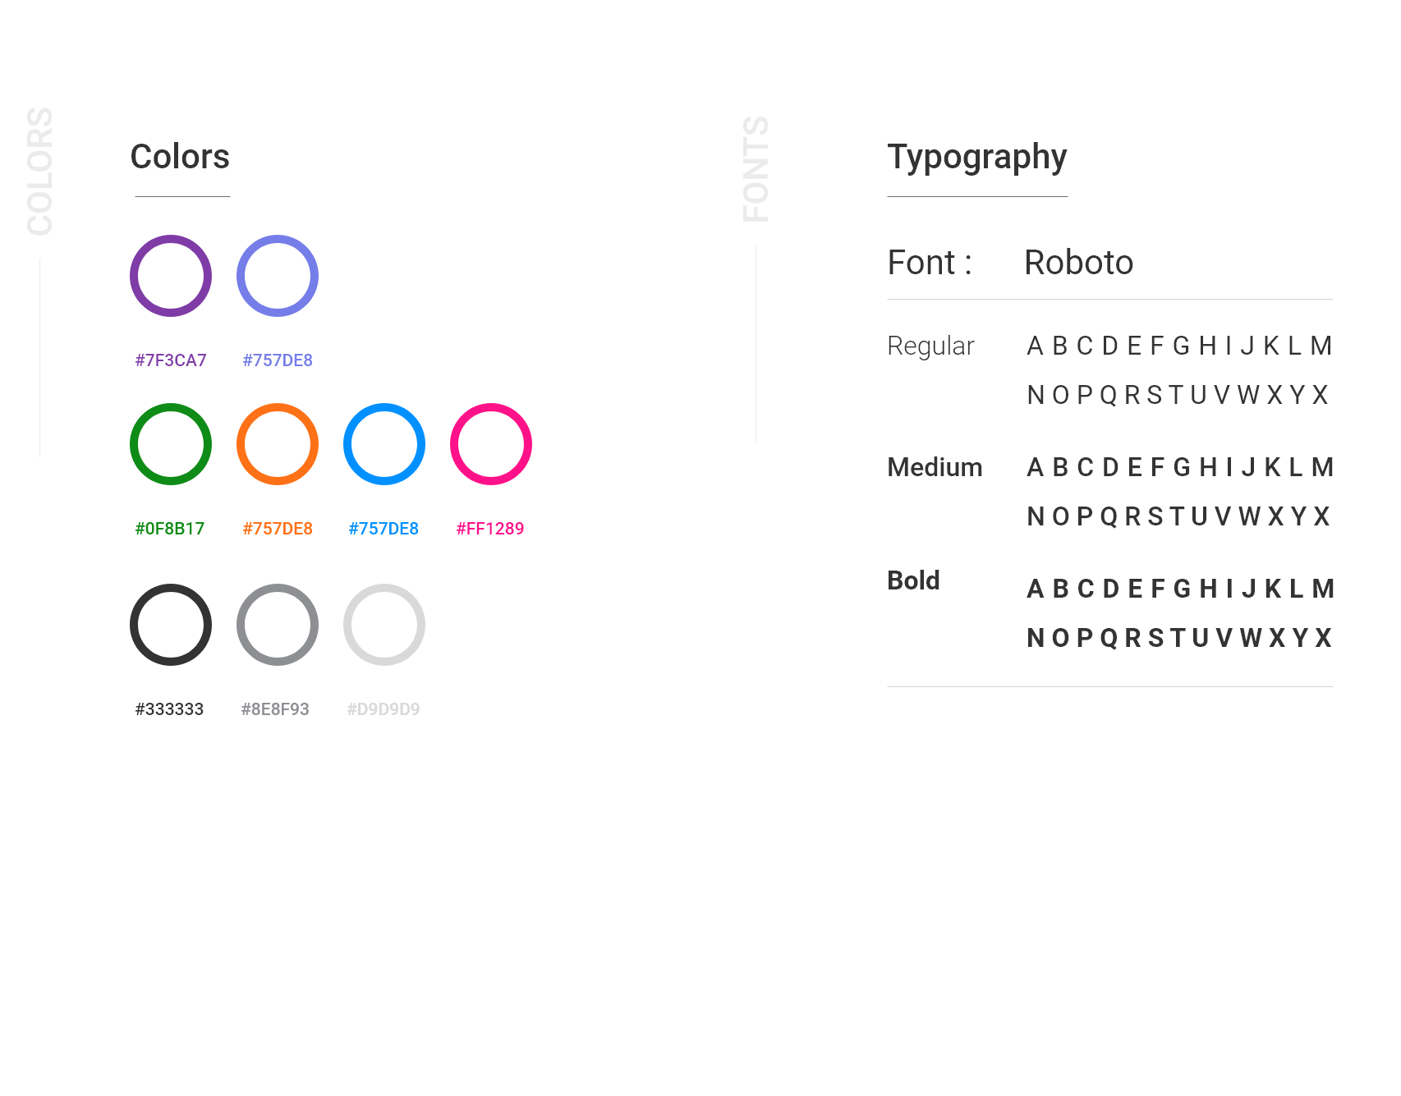Viewport: 1401px width, 1096px height.
Task: Select the Regular weight label
Action: point(930,346)
